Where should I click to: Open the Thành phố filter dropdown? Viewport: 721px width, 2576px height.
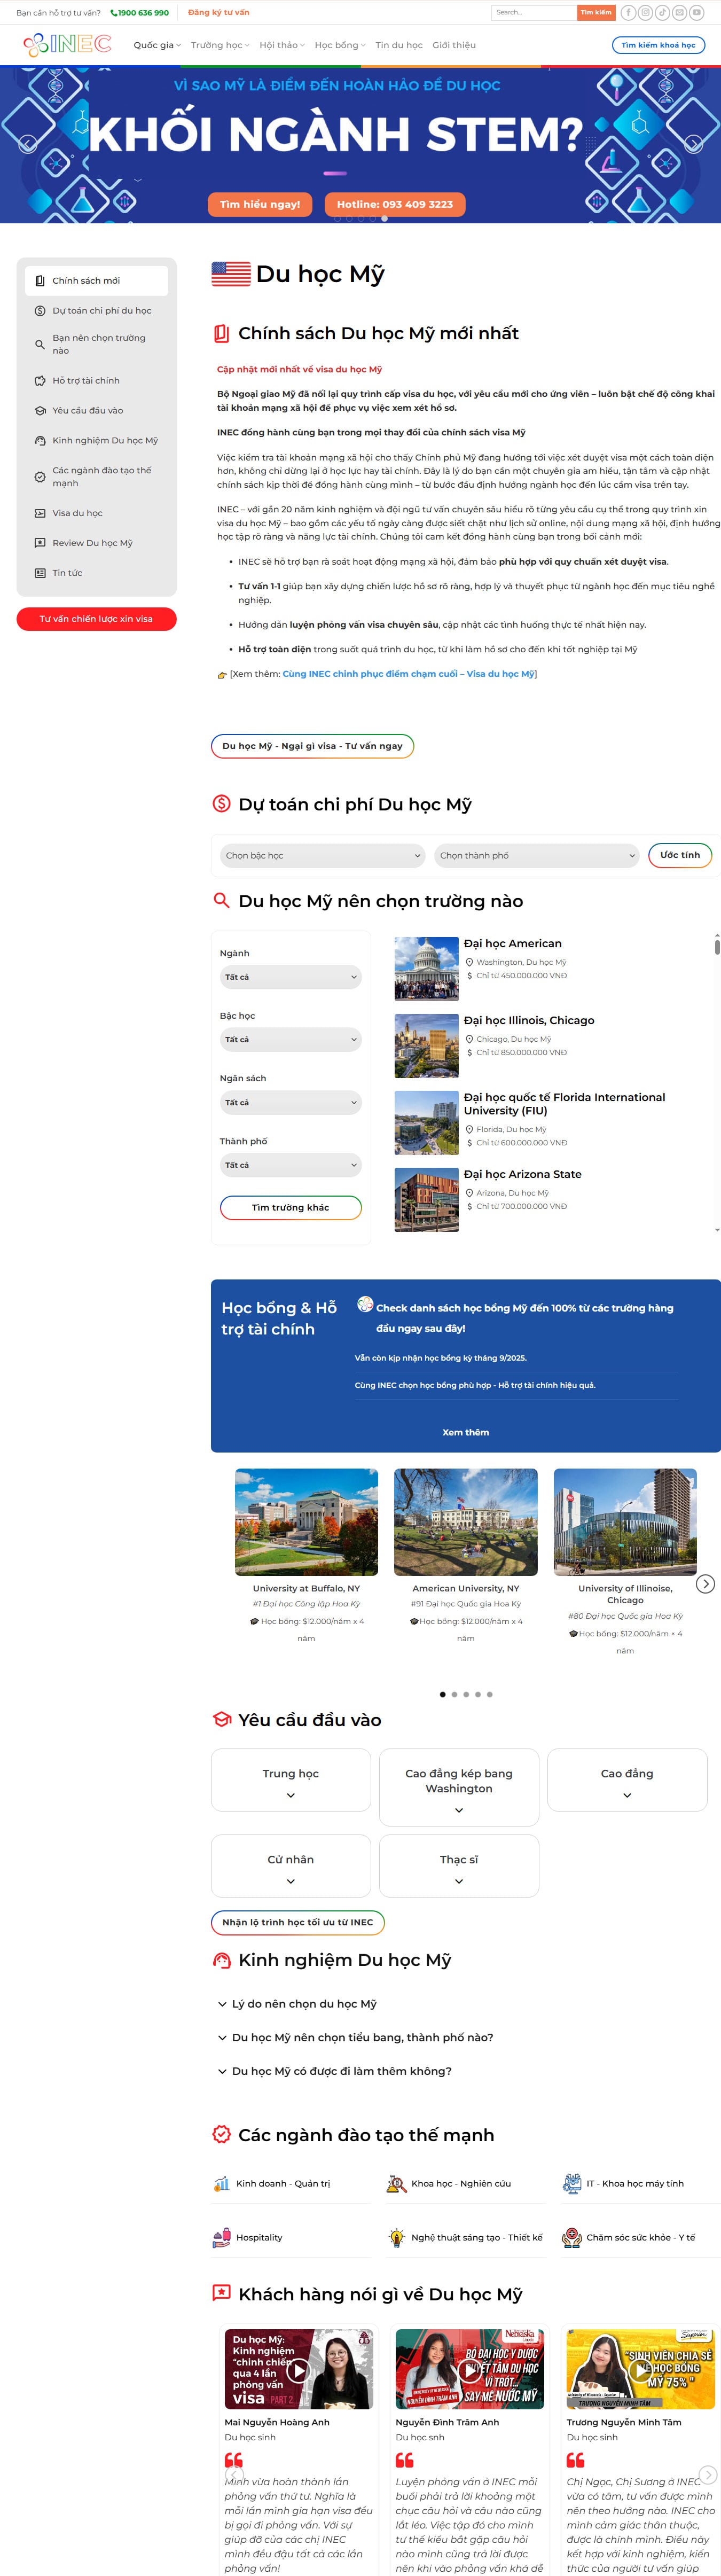click(290, 1165)
